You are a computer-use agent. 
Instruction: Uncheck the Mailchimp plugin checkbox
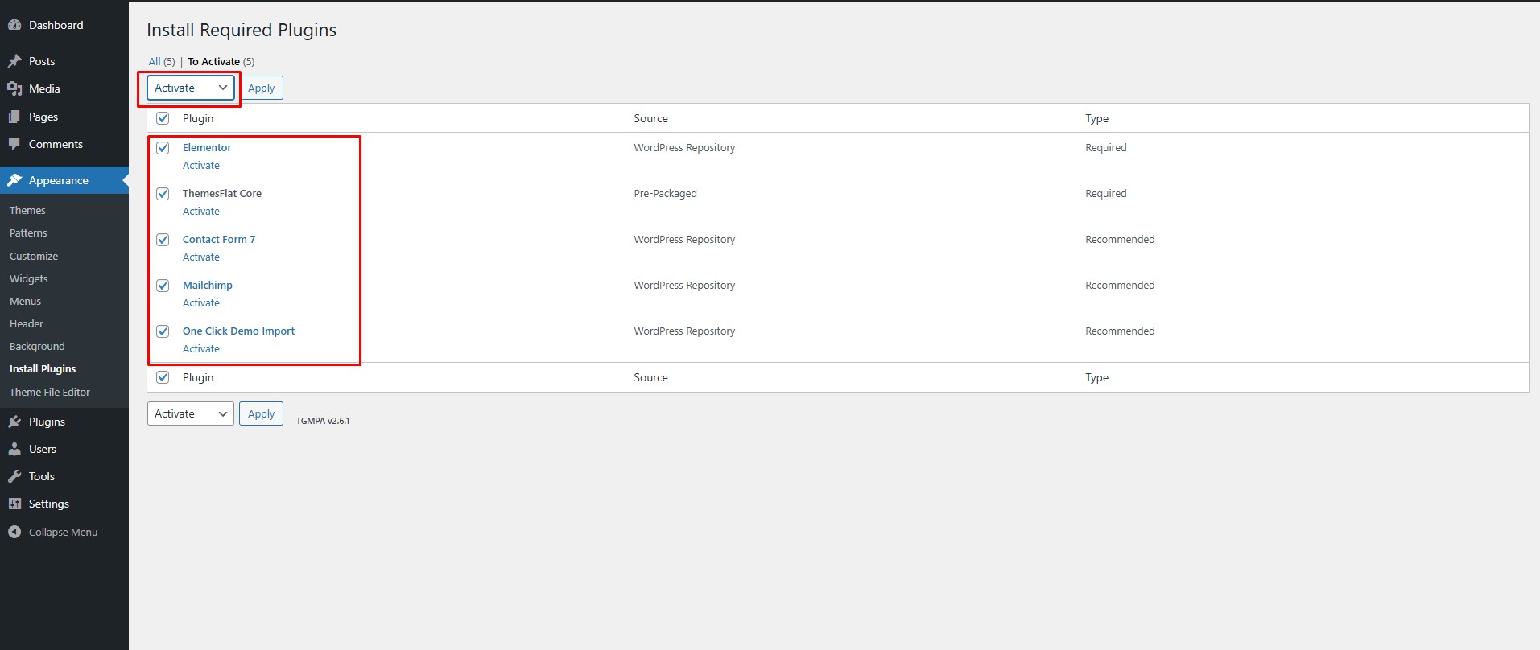click(x=163, y=286)
